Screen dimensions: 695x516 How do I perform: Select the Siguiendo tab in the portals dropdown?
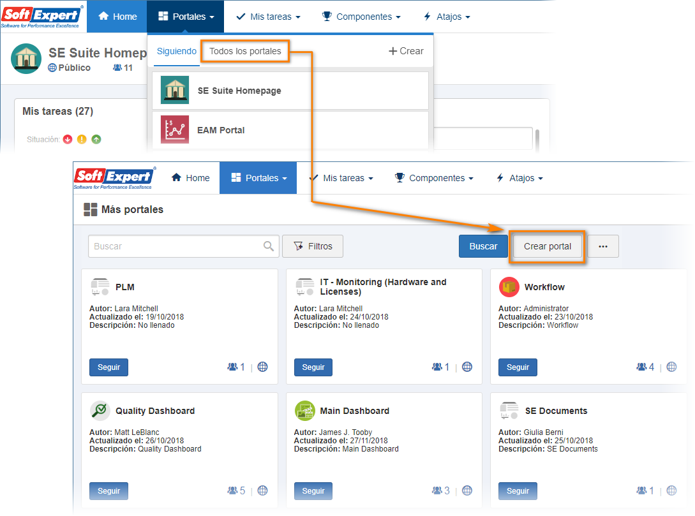tap(176, 52)
